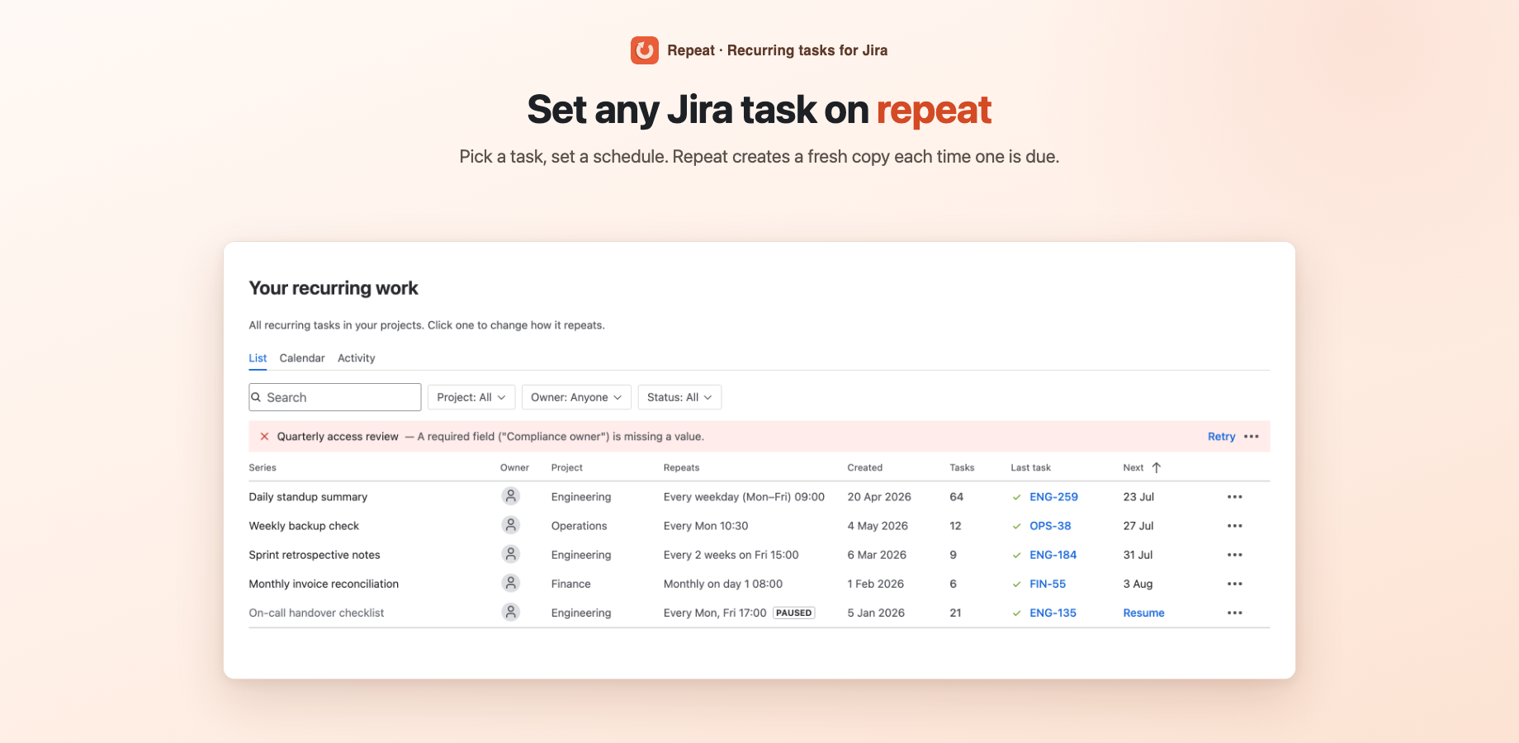Sort by the Tasks column header

pyautogui.click(x=962, y=467)
